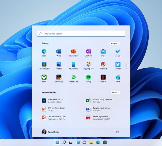Viewport: 162px width, 146px height.
Task: Open Microsoft Store on taskbar
Action: (105, 142)
